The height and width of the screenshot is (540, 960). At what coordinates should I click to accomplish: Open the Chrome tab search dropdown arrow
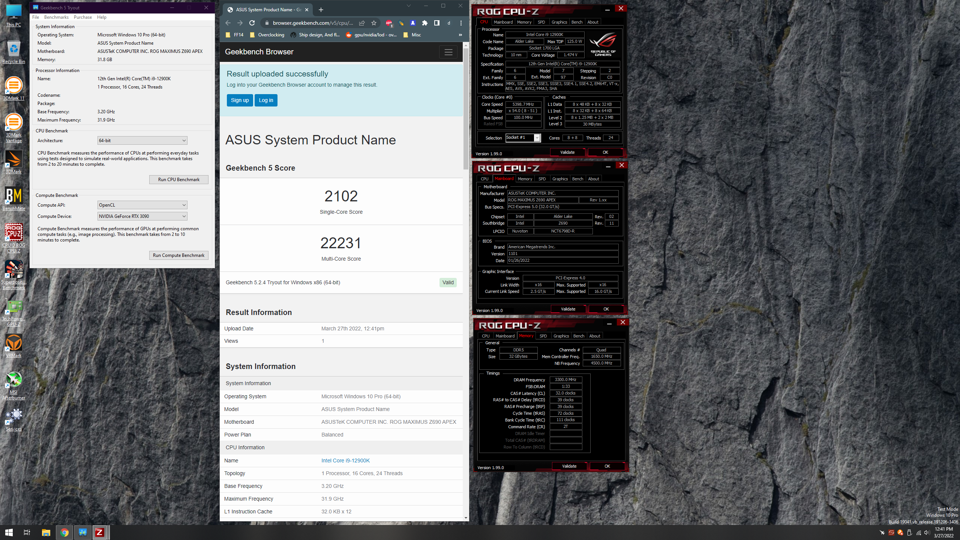point(408,6)
